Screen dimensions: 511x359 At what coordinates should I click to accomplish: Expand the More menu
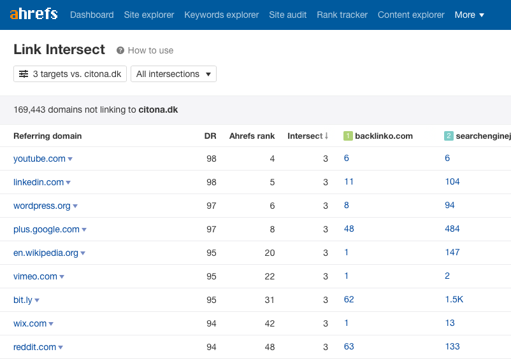click(x=470, y=15)
